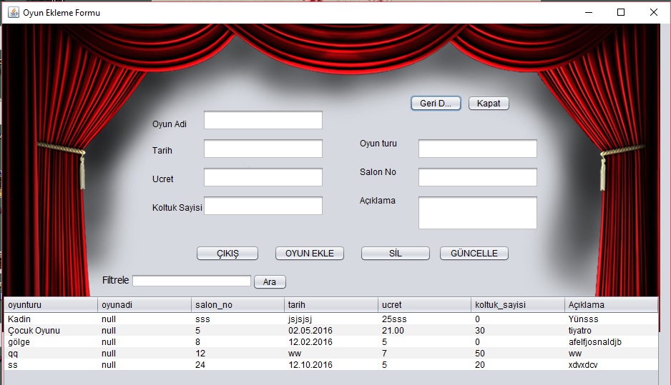The height and width of the screenshot is (385, 671).
Task: Click the Filtrele search field
Action: pyautogui.click(x=191, y=281)
